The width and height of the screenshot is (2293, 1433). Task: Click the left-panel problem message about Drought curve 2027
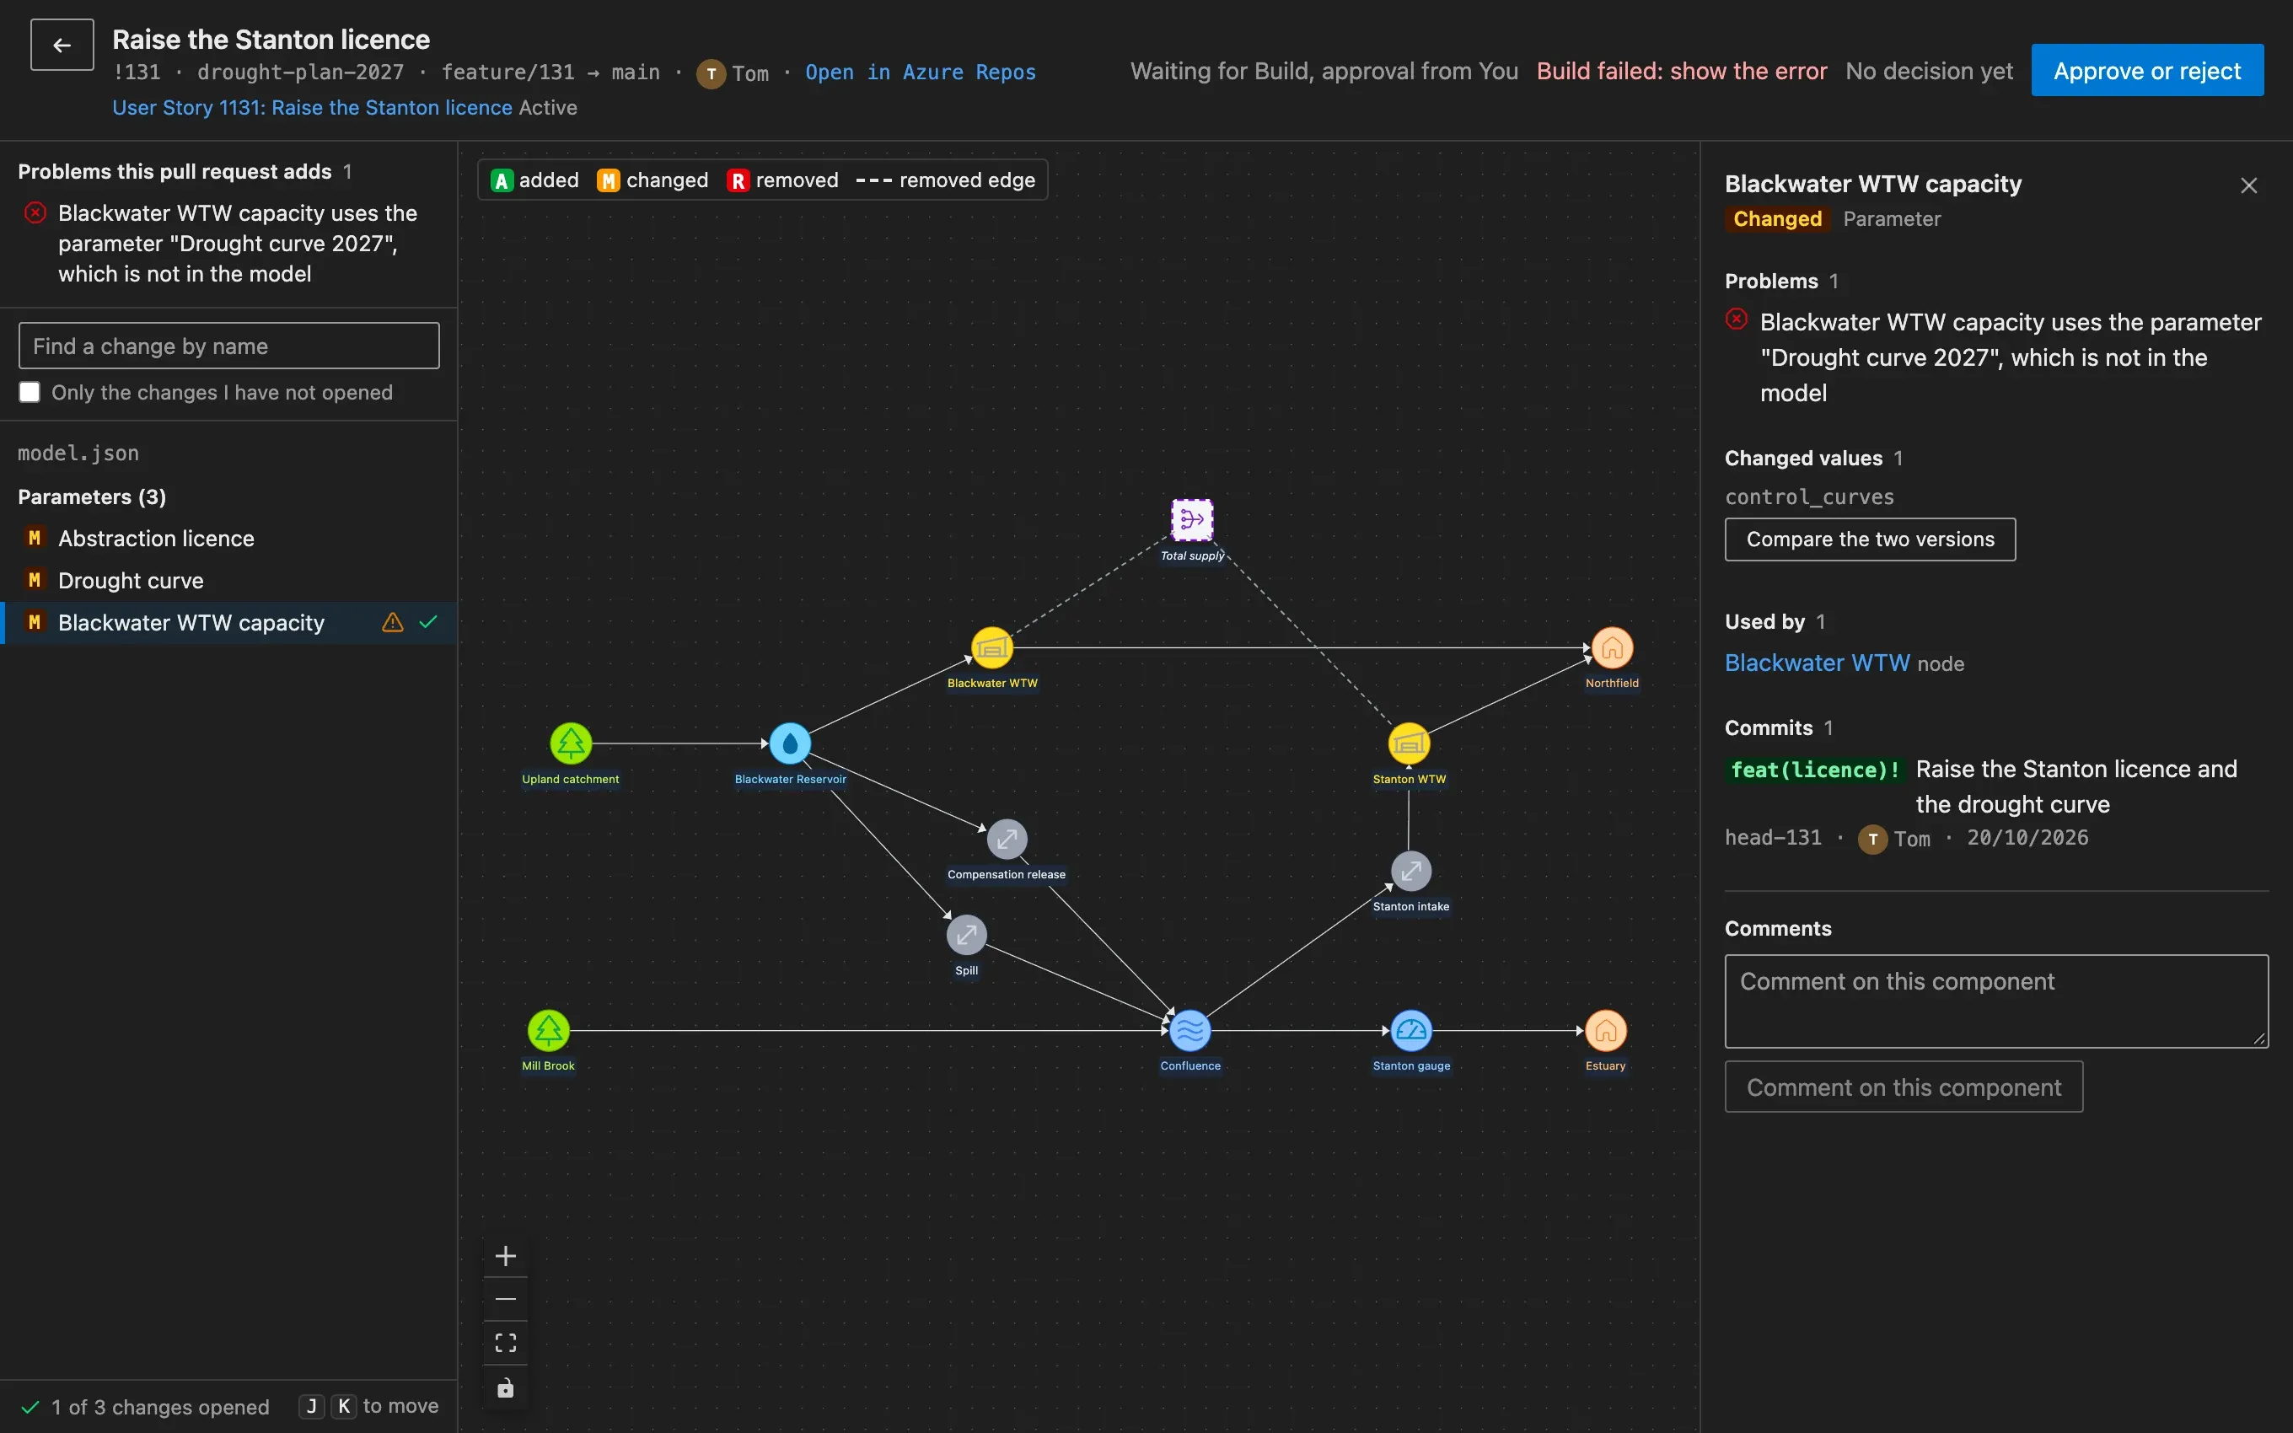coord(238,244)
